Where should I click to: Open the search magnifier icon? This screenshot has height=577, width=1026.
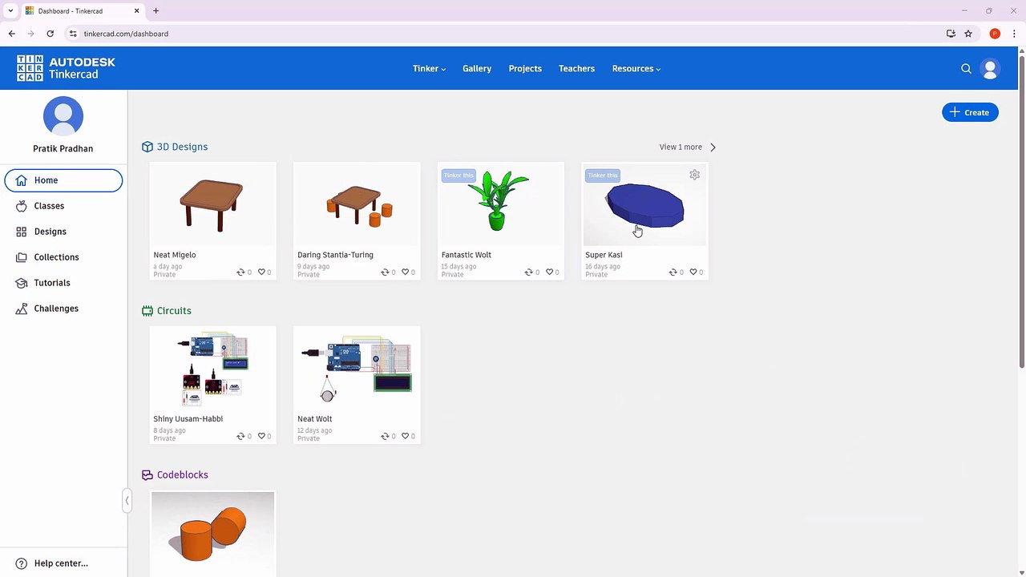tap(966, 69)
